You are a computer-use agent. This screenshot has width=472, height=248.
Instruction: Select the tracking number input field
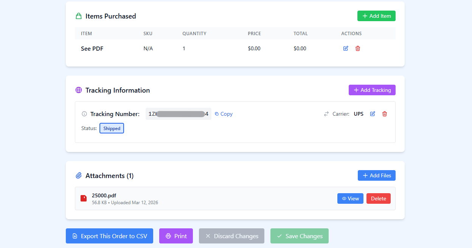(178, 114)
